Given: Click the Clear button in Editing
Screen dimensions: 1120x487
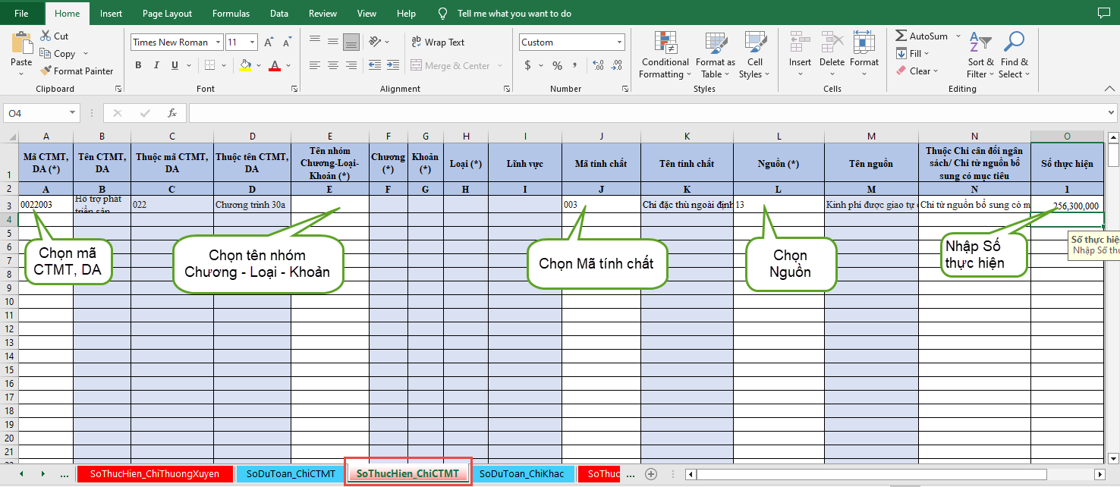Looking at the screenshot, I should 918,71.
